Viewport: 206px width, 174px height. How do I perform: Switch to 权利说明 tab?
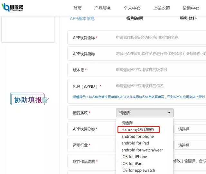click(x=135, y=19)
